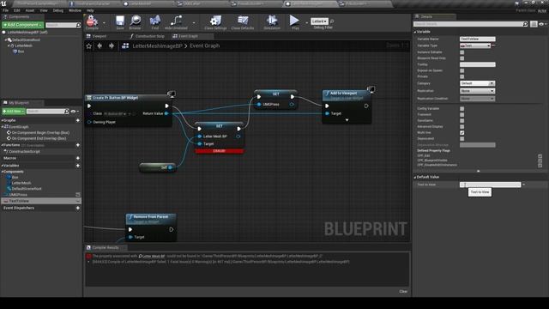Compile the blueprint with the Compile button
This screenshot has width=549, height=309.
coord(92,22)
